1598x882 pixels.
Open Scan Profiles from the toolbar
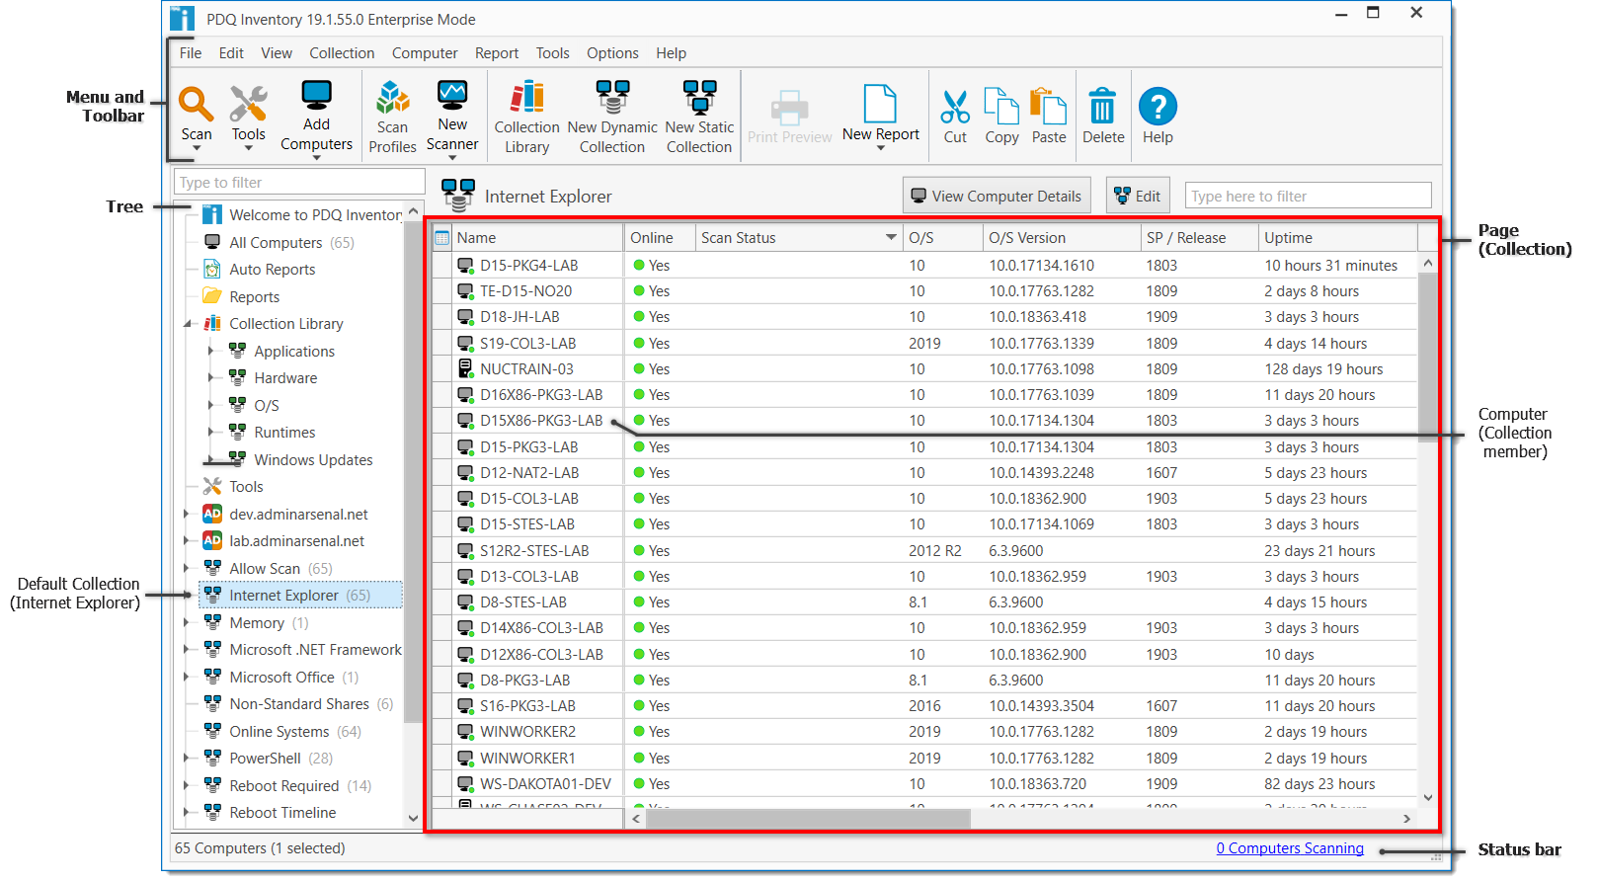[x=392, y=117]
